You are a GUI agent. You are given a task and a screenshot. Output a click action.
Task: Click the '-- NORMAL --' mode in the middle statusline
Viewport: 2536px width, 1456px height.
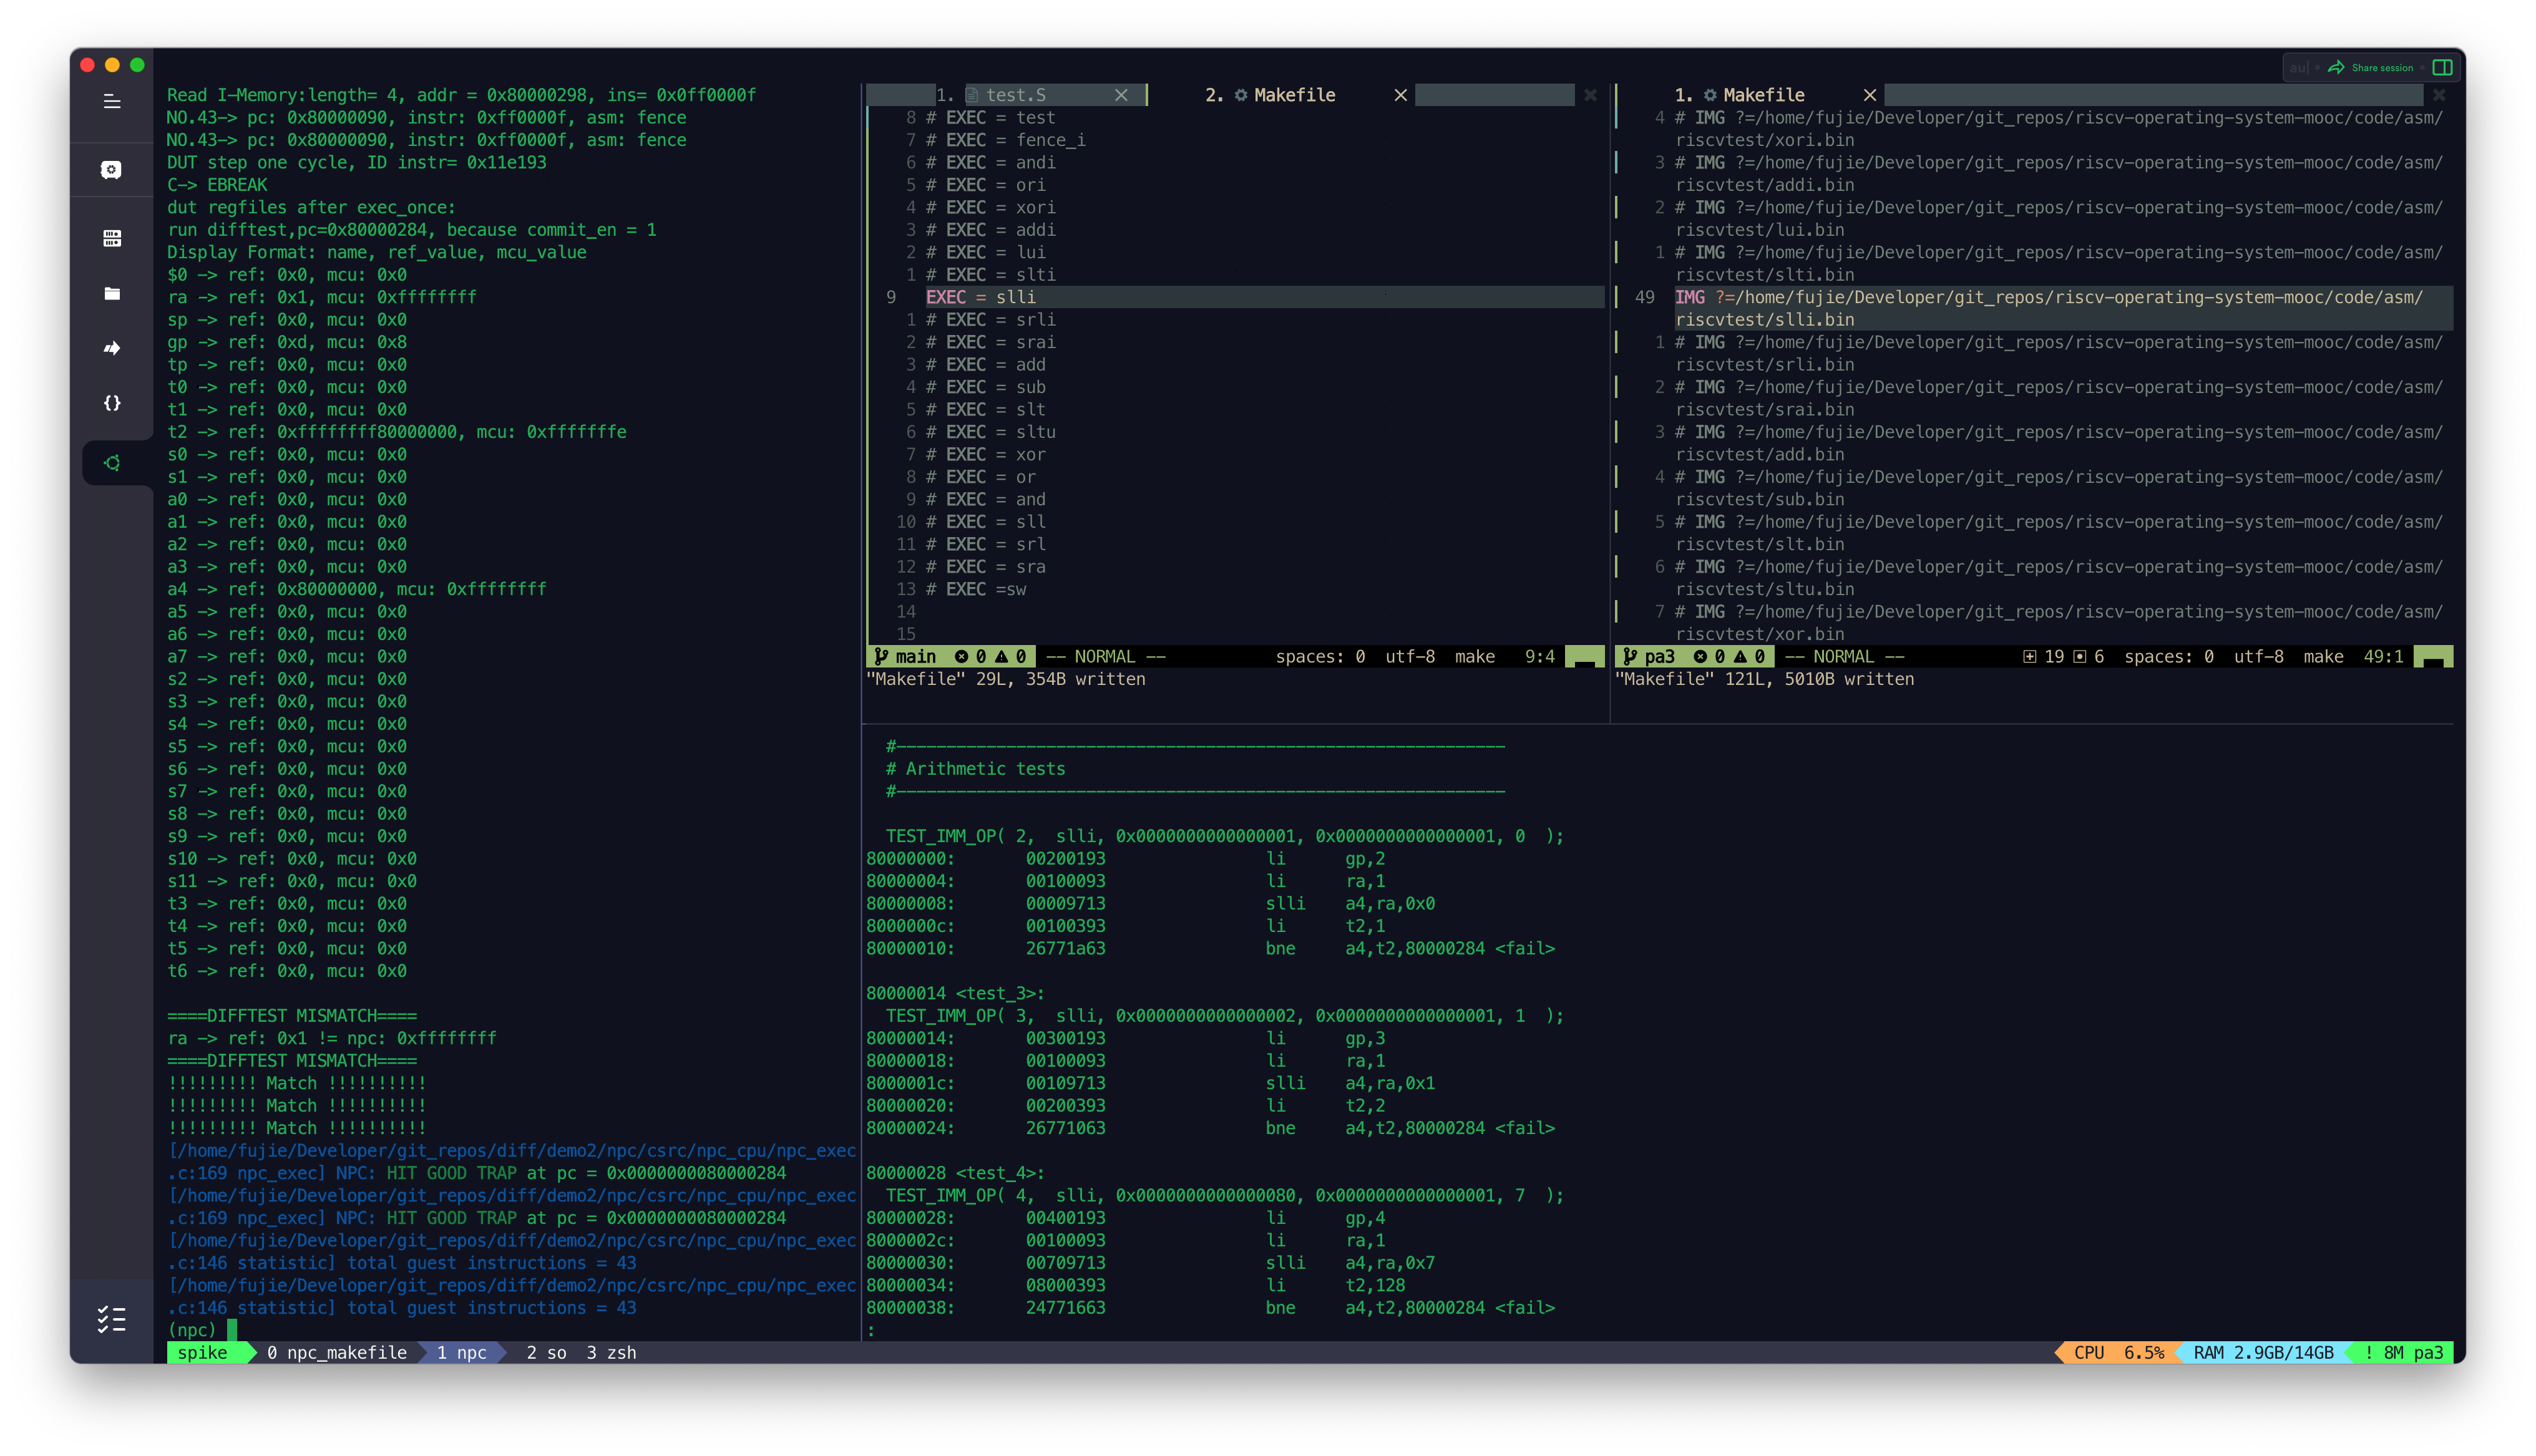click(1105, 656)
